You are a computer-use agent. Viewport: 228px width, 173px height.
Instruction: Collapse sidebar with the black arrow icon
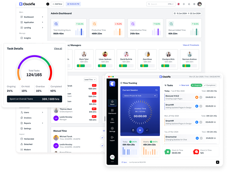point(48,4)
